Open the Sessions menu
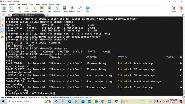Viewport: 185px width, 104px height. point(12,4)
